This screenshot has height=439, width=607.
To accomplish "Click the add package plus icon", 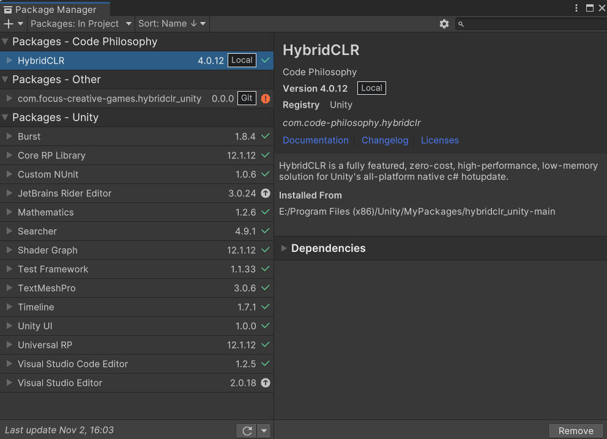I will [8, 24].
